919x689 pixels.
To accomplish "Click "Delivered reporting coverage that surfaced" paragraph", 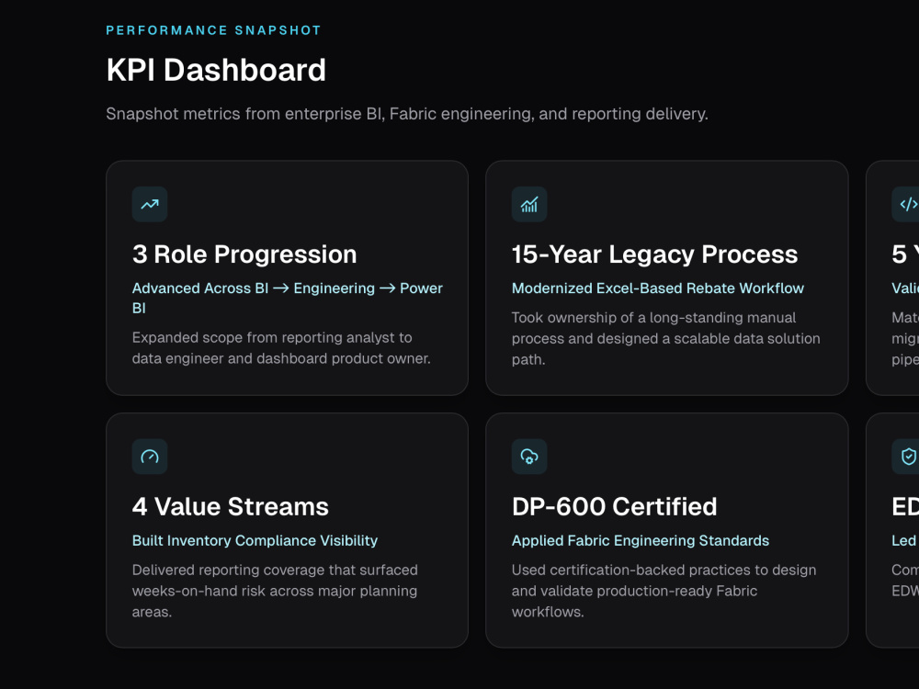I will 275,591.
